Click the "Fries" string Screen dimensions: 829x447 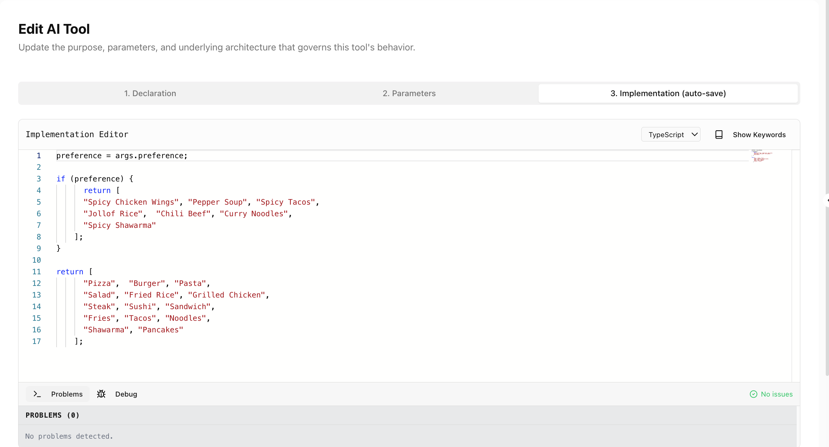(99, 318)
